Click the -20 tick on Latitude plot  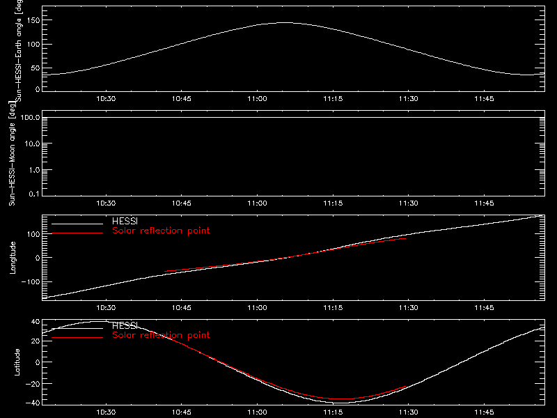coord(33,384)
